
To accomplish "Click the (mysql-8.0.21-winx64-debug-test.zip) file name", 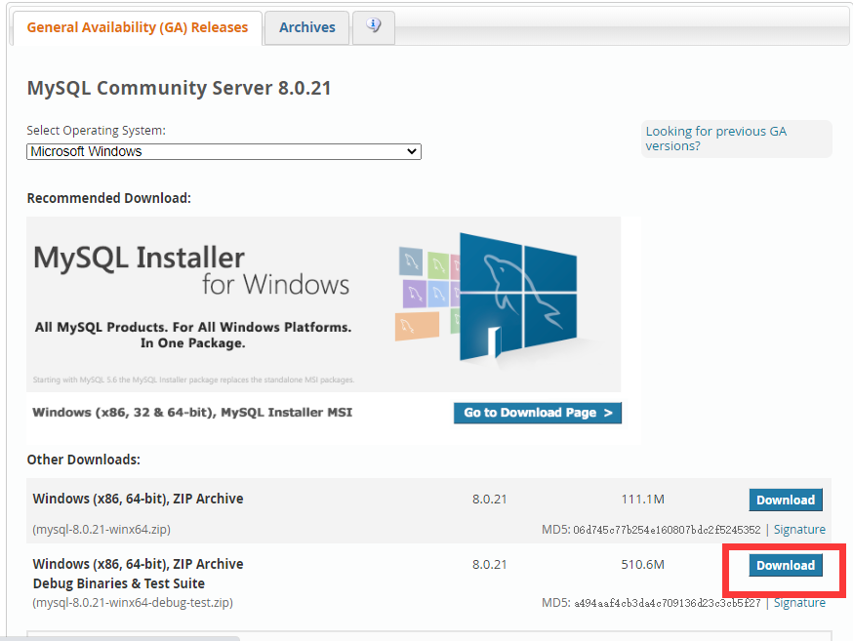I will click(133, 602).
